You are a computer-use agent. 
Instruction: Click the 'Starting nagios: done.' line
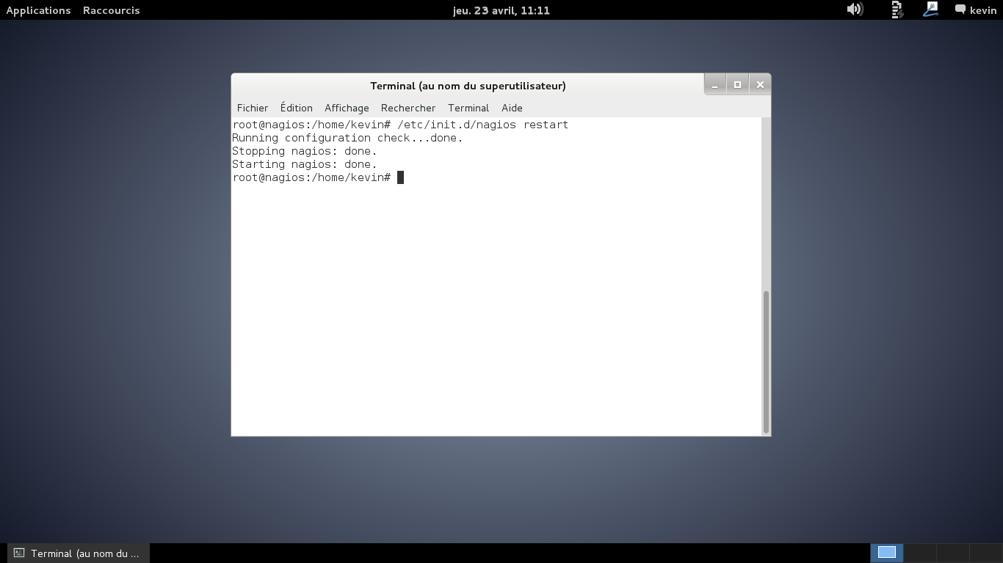point(305,164)
